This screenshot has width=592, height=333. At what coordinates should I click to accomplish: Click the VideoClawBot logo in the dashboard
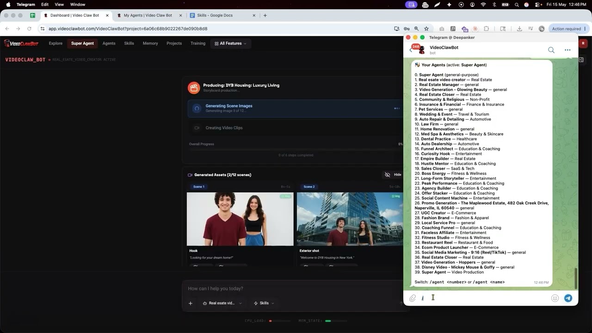[21, 43]
